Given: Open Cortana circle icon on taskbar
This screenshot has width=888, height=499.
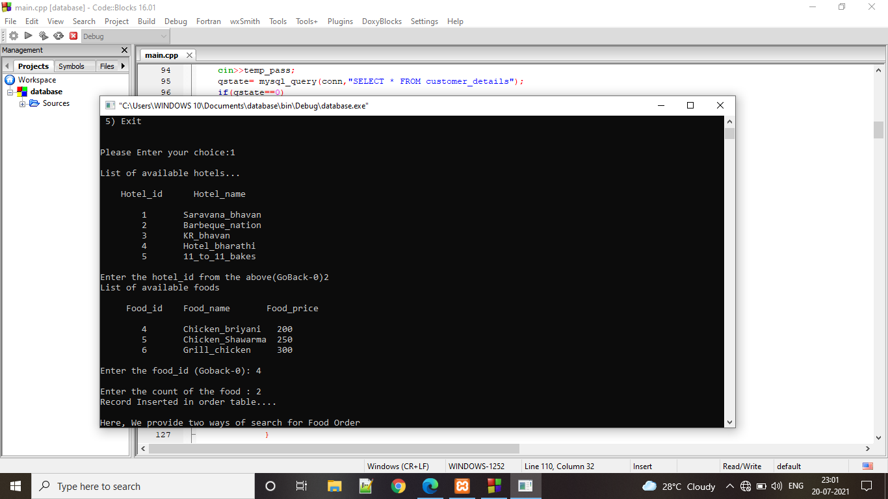Looking at the screenshot, I should 270,486.
